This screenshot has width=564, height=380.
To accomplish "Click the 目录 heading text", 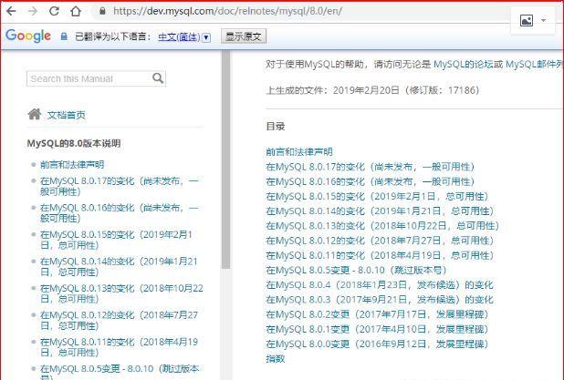I will tap(276, 126).
